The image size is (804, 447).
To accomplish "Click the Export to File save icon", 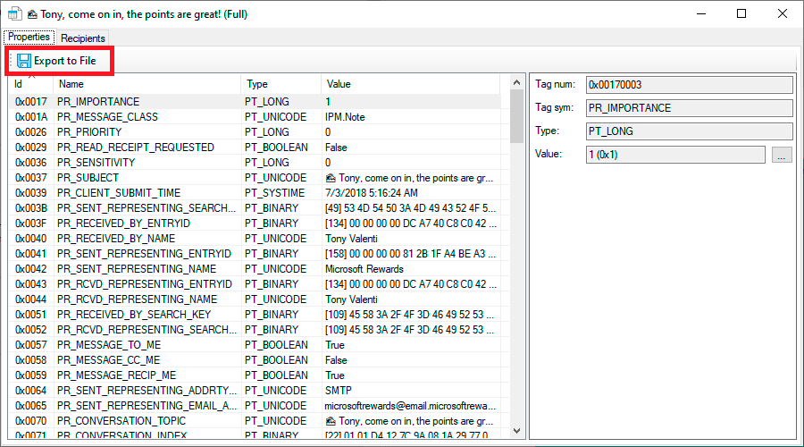I will (23, 61).
